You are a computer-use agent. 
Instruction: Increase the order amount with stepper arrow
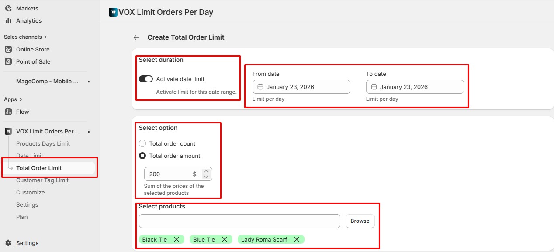tap(206, 171)
